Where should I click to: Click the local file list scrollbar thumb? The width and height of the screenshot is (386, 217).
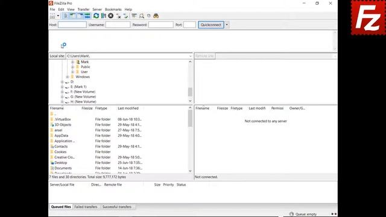[190, 118]
